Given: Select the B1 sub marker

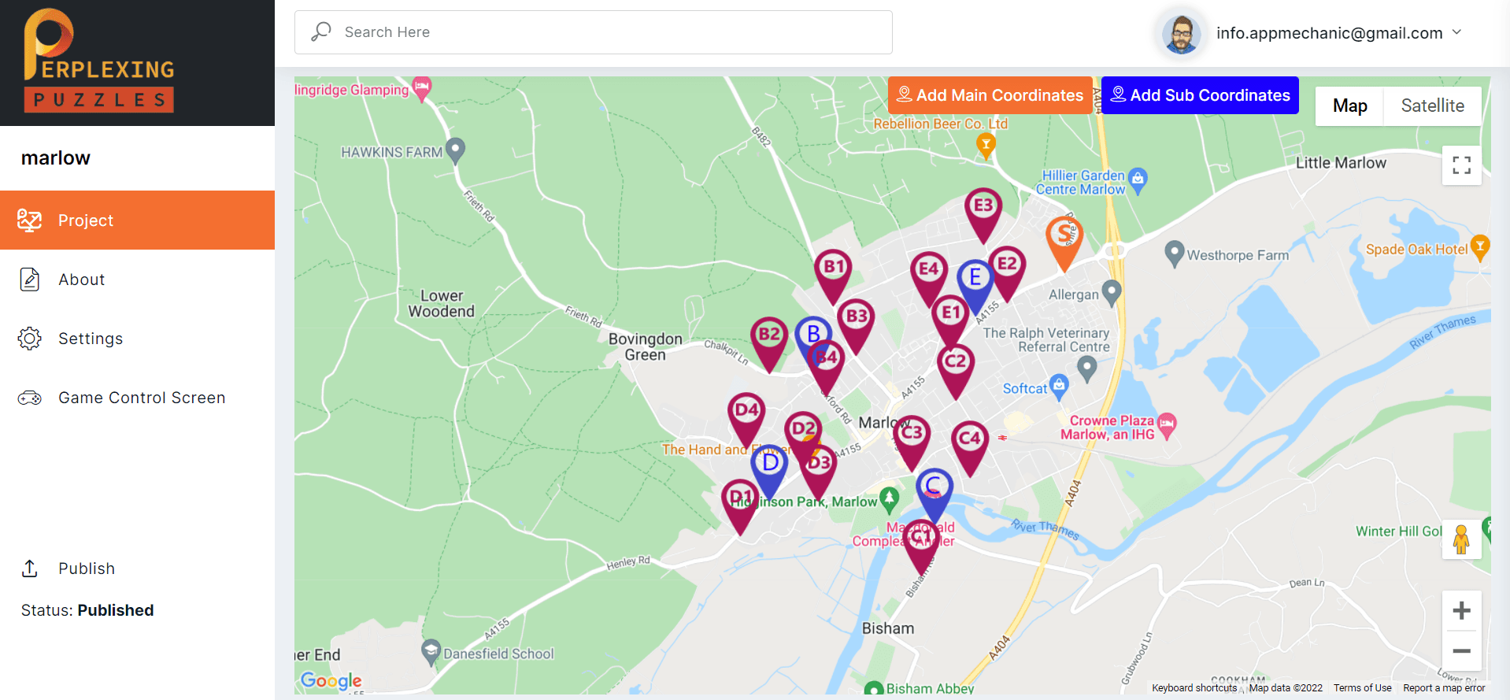Looking at the screenshot, I should [x=833, y=276].
